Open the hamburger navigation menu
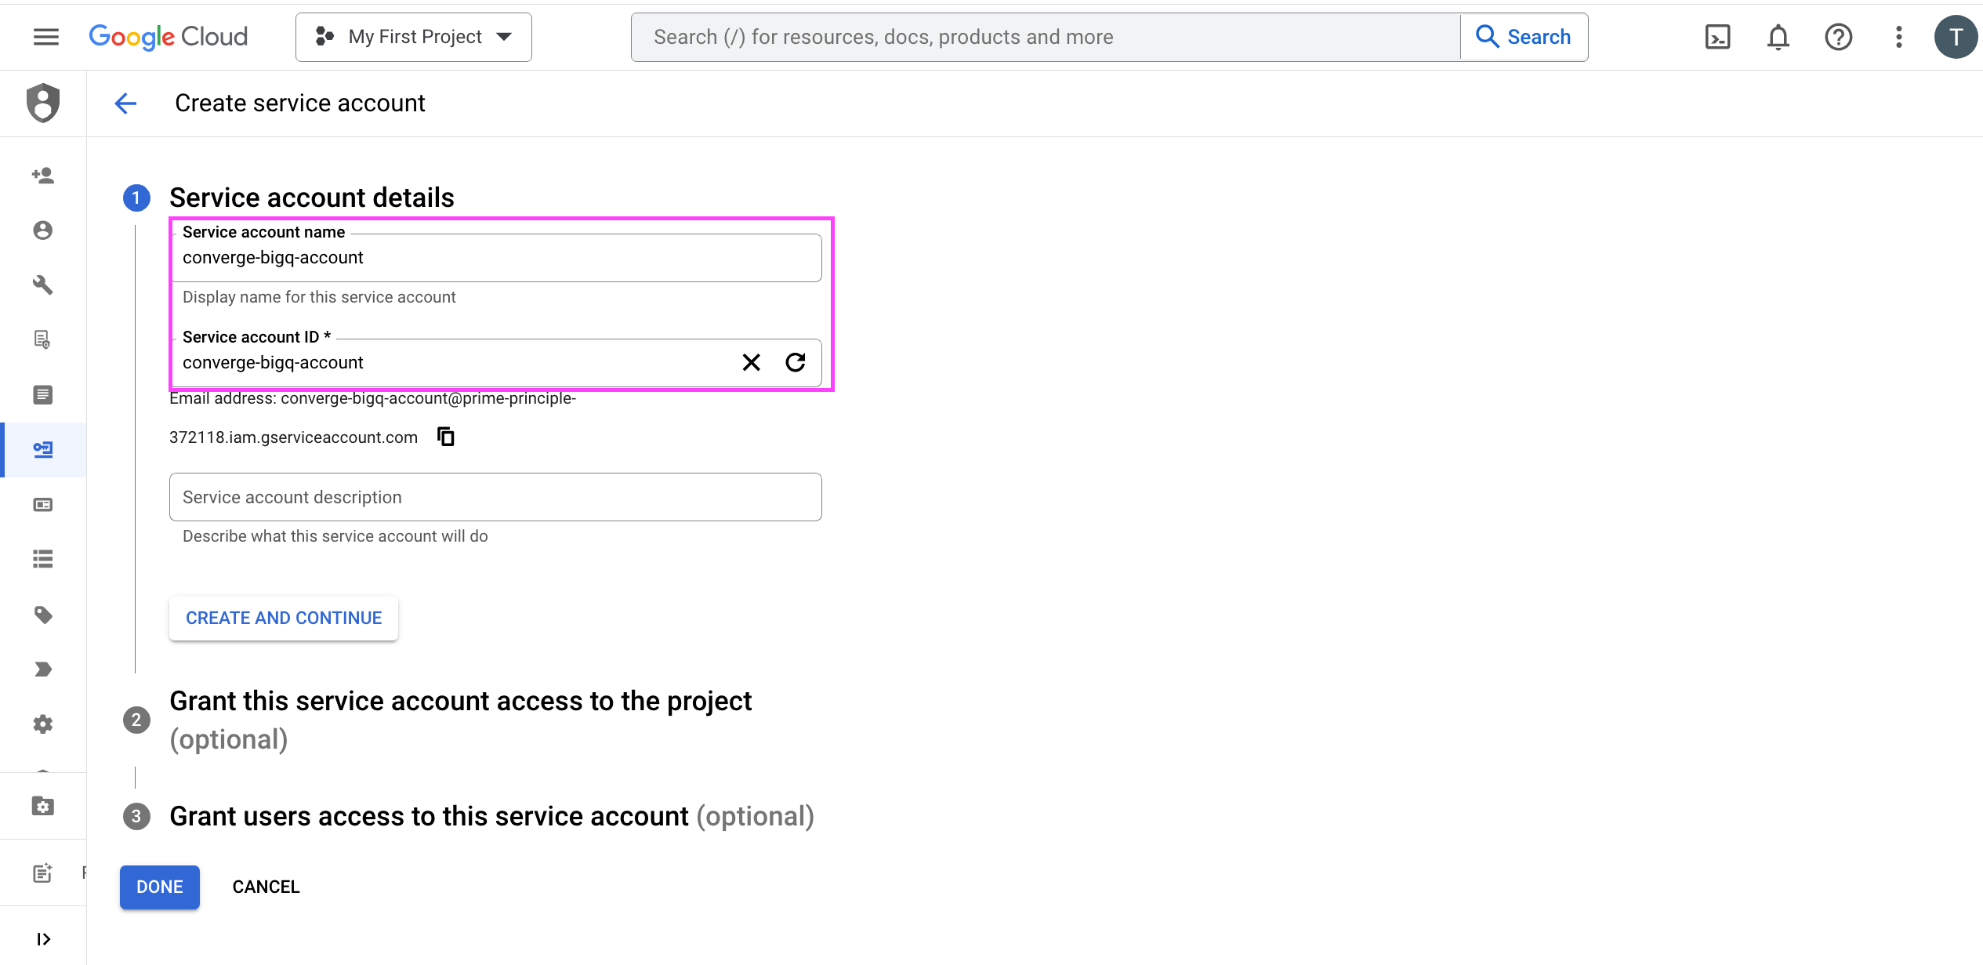The image size is (1983, 965). tap(46, 37)
